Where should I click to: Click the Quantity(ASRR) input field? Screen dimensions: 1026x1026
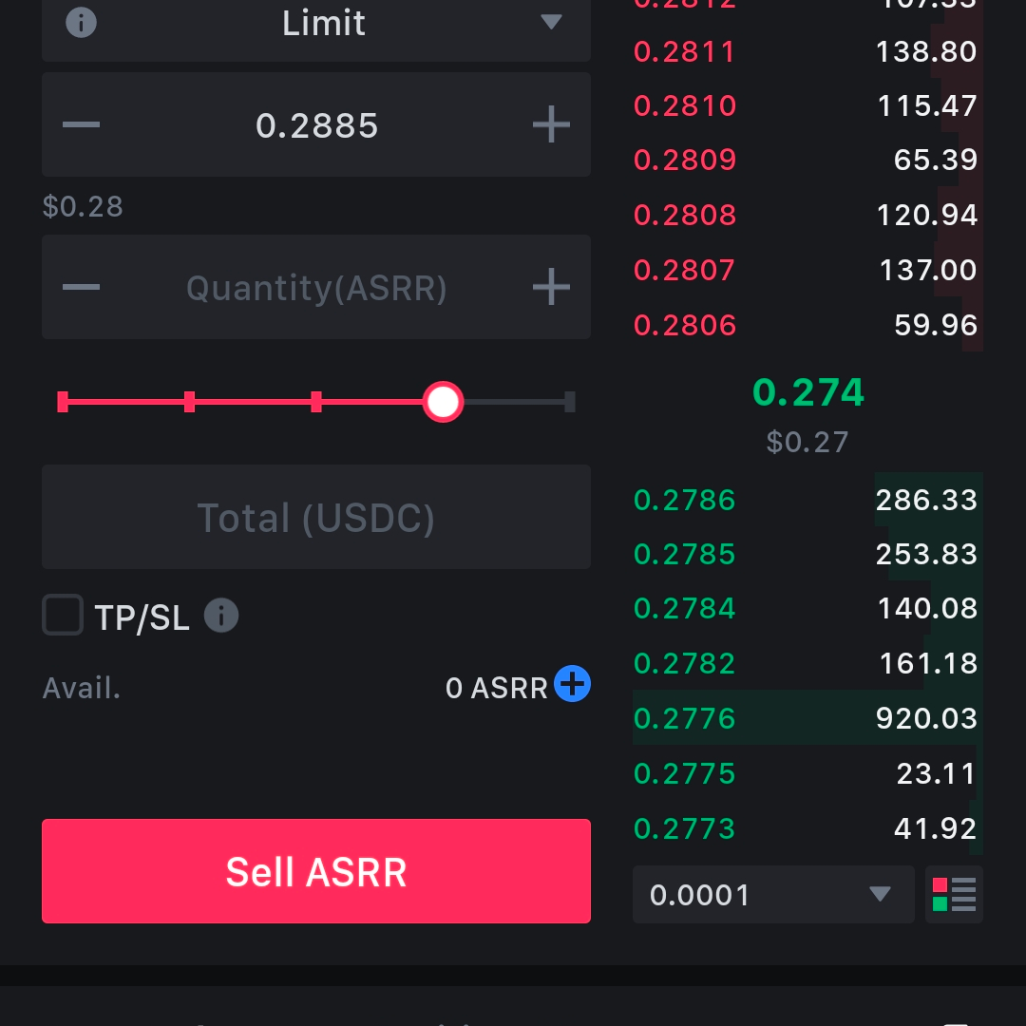coord(316,288)
